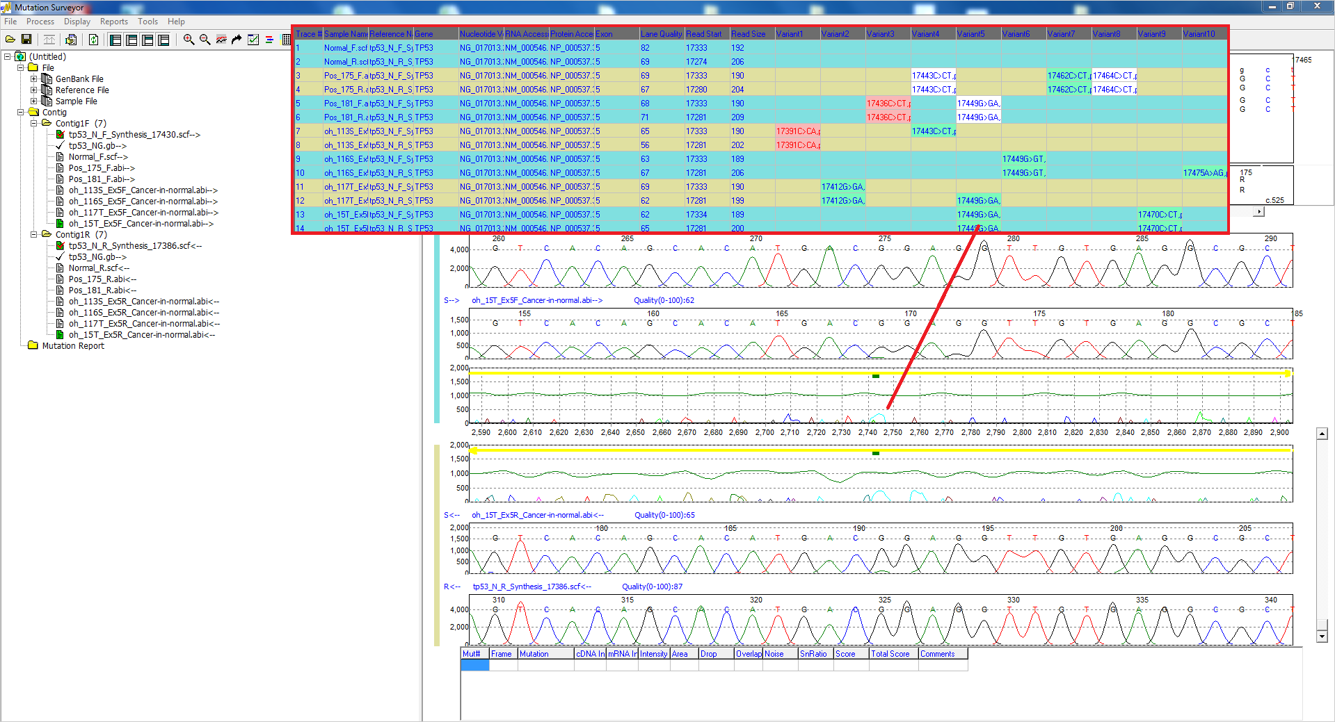1335x722 pixels.
Task: Open the Reports menu
Action: coord(114,22)
